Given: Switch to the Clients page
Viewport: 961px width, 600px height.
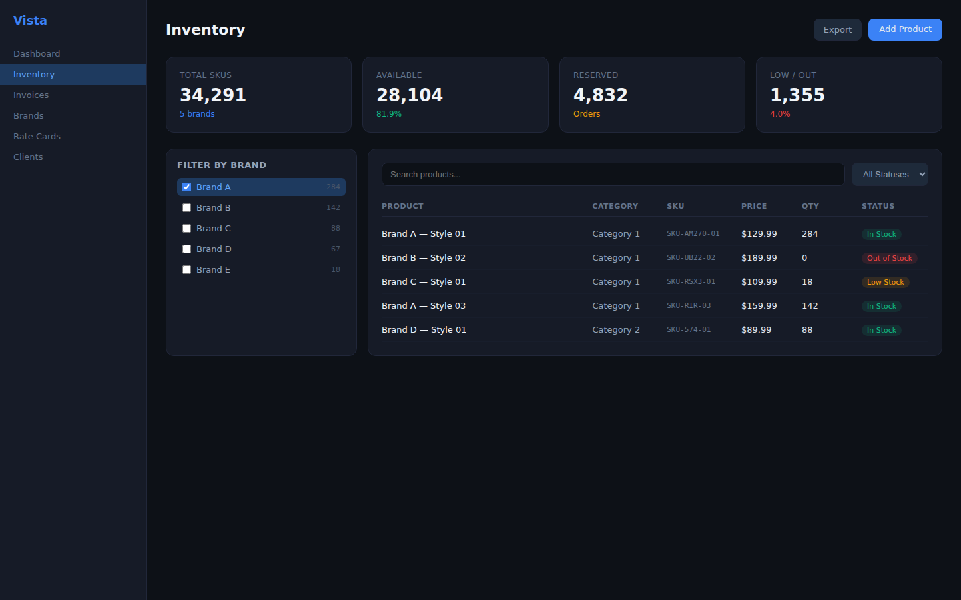Looking at the screenshot, I should pyautogui.click(x=28, y=157).
